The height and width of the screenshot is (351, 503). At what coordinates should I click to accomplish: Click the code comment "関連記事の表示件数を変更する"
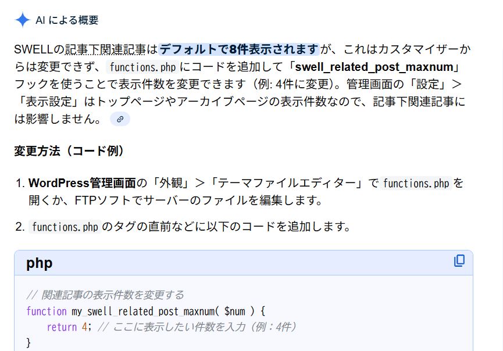coord(105,295)
